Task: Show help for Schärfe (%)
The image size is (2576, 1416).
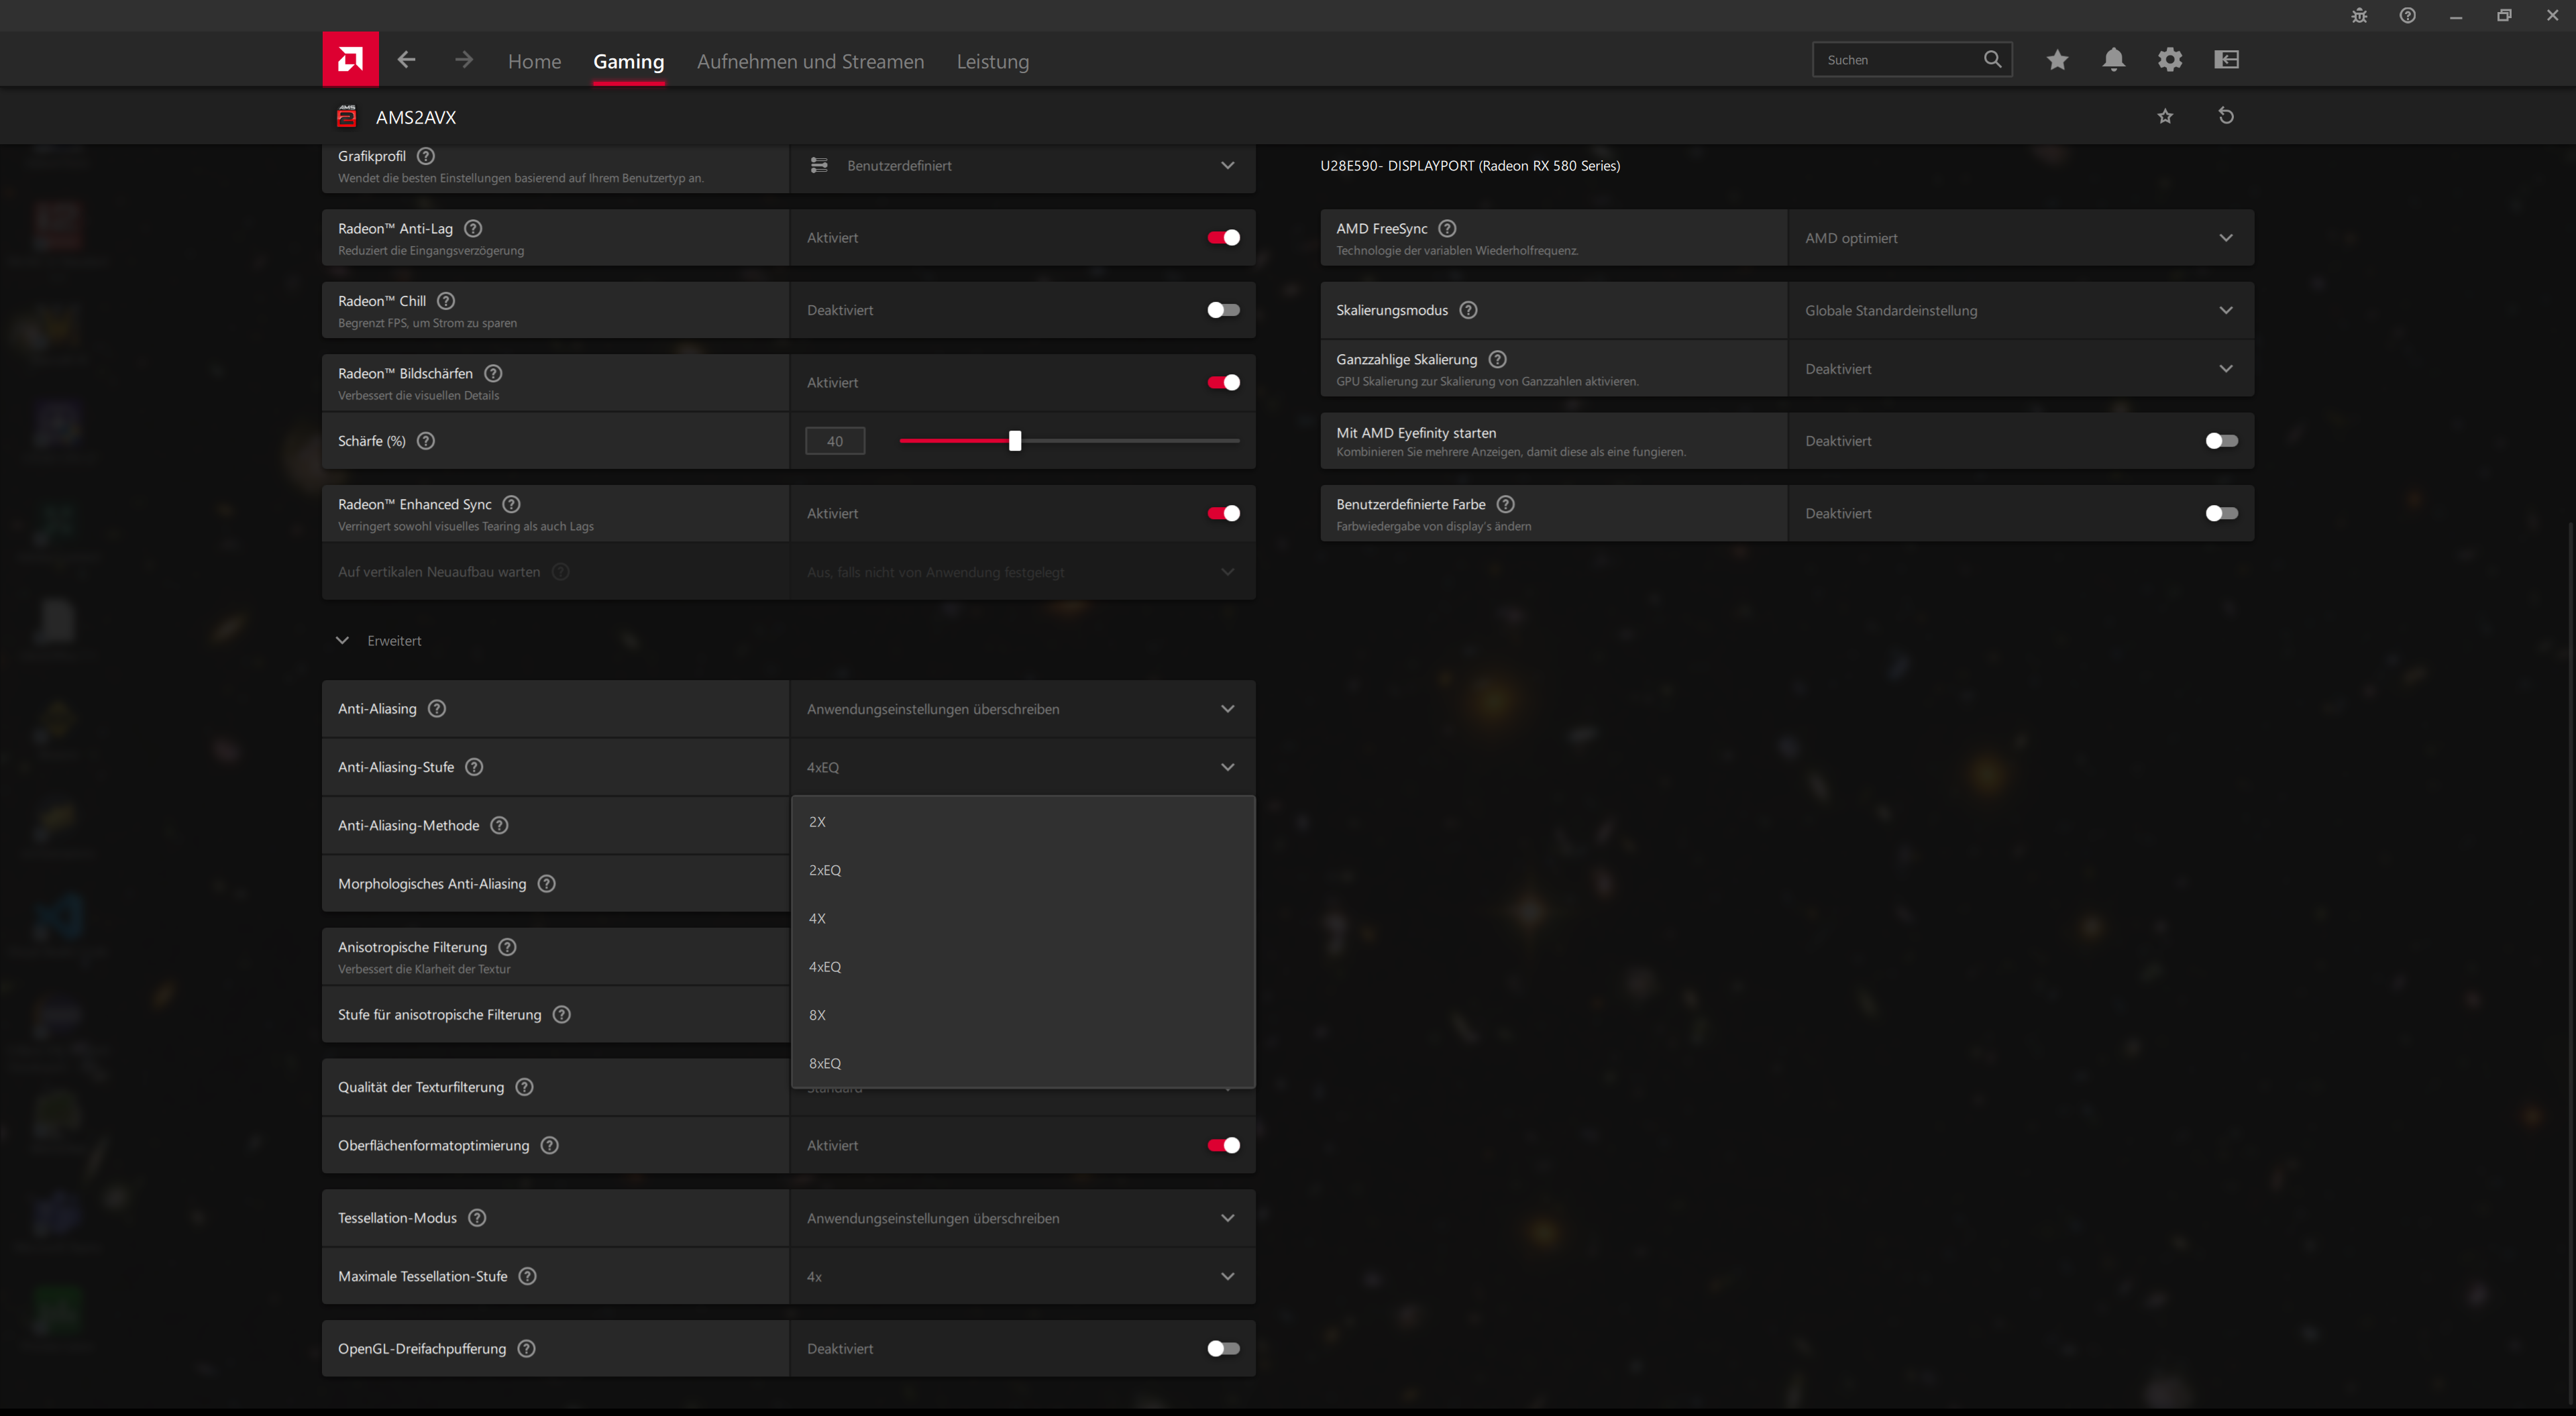Action: click(426, 441)
